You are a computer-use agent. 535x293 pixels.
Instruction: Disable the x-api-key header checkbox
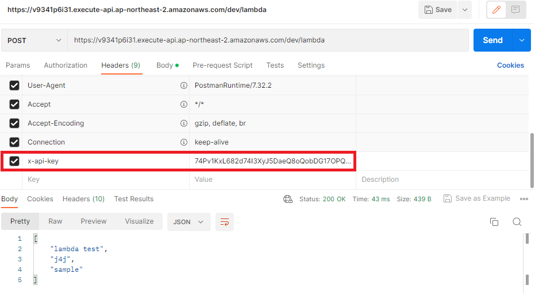[14, 161]
